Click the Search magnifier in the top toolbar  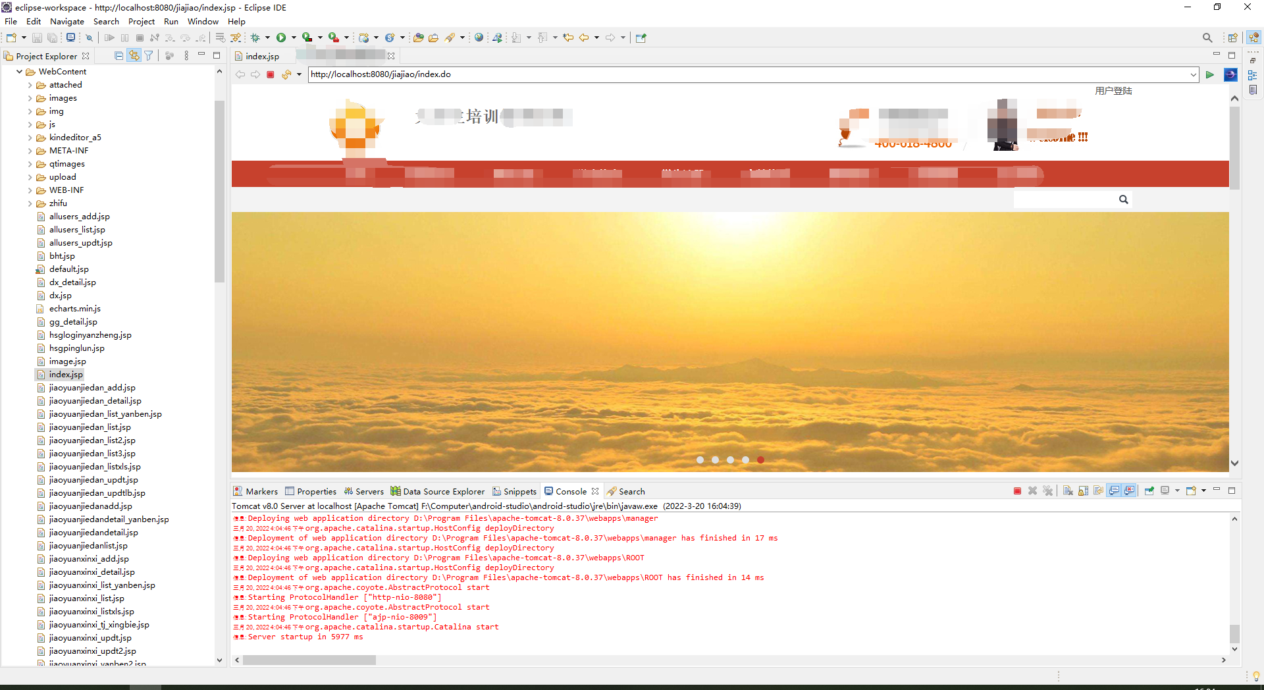click(x=1207, y=38)
